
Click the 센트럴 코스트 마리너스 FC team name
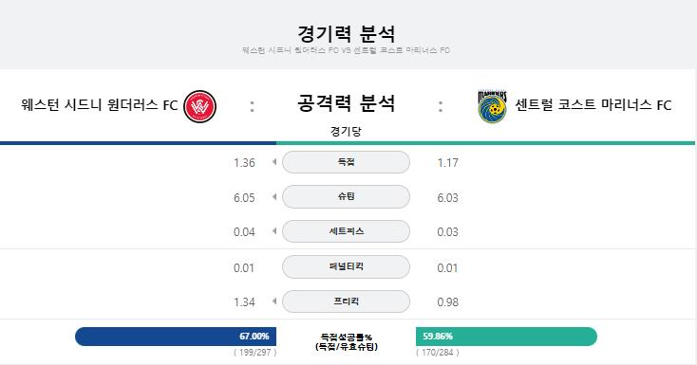click(x=593, y=105)
